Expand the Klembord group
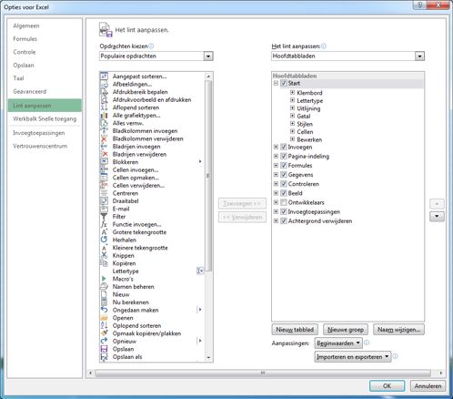Viewport: 453px width, 399px height. pyautogui.click(x=292, y=92)
